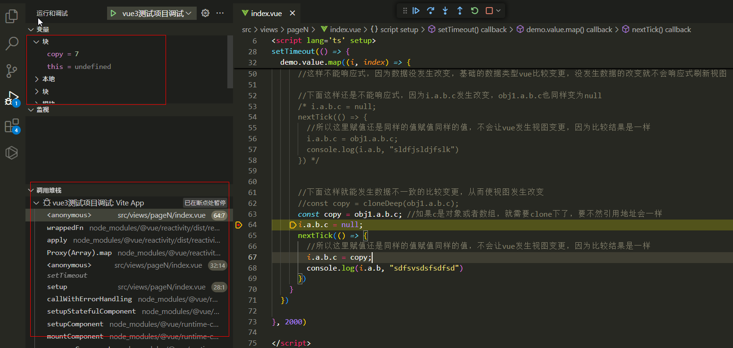Open dropdown next to the stop button
The width and height of the screenshot is (733, 348).
498,10
